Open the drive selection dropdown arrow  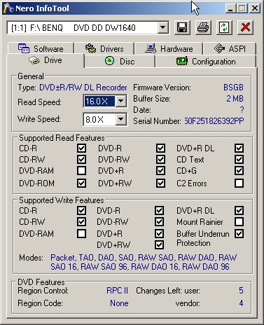coord(162,28)
